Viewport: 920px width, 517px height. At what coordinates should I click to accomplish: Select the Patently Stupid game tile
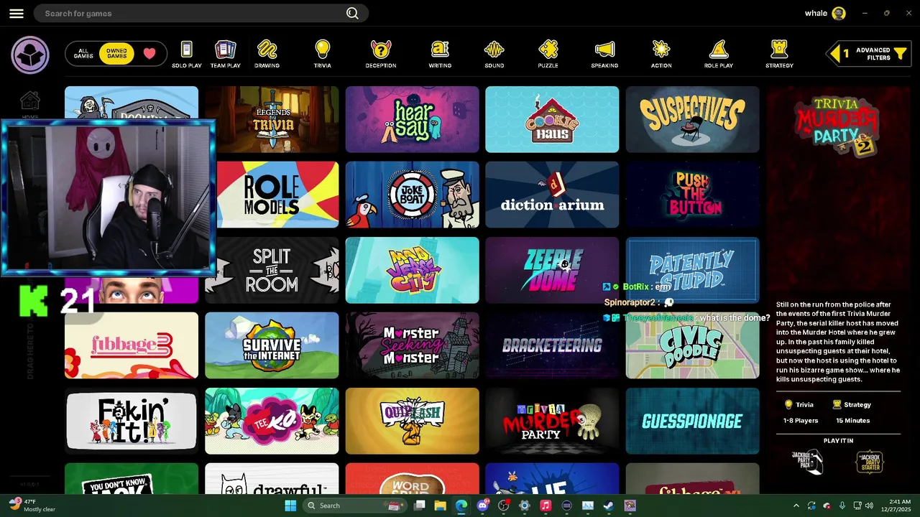coord(692,270)
